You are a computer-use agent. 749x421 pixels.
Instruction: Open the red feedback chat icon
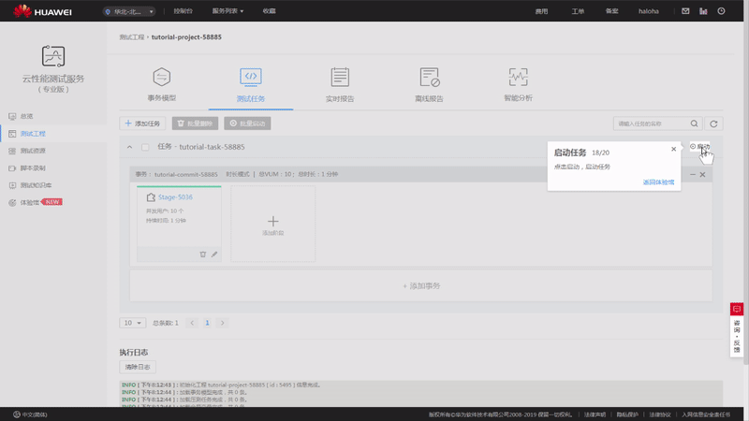pyautogui.click(x=737, y=310)
